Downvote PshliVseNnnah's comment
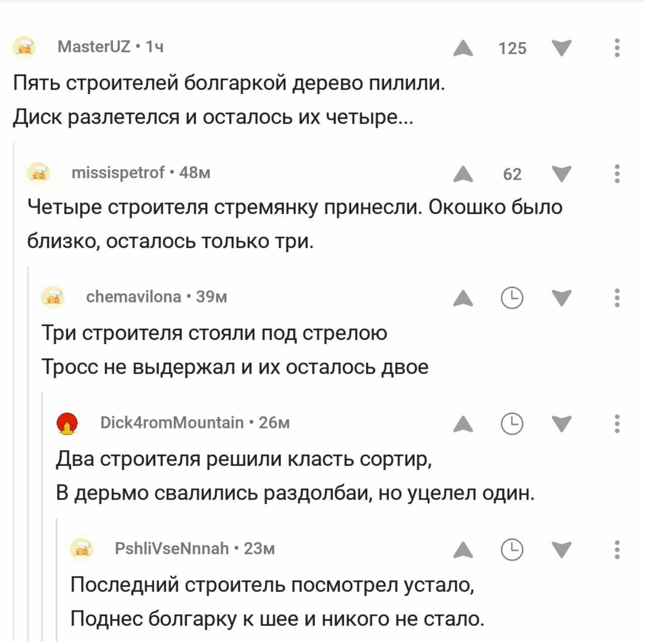 tap(561, 550)
